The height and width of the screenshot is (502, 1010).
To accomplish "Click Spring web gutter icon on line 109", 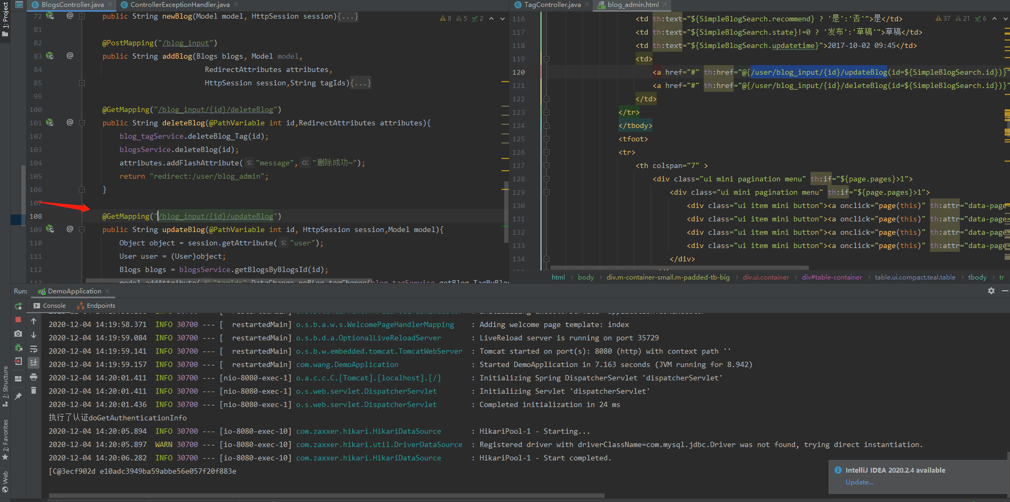I will point(50,229).
